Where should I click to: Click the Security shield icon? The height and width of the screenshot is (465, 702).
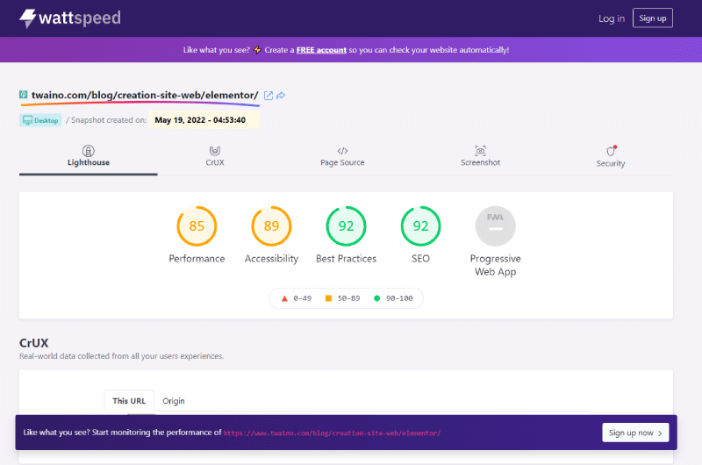(x=611, y=151)
